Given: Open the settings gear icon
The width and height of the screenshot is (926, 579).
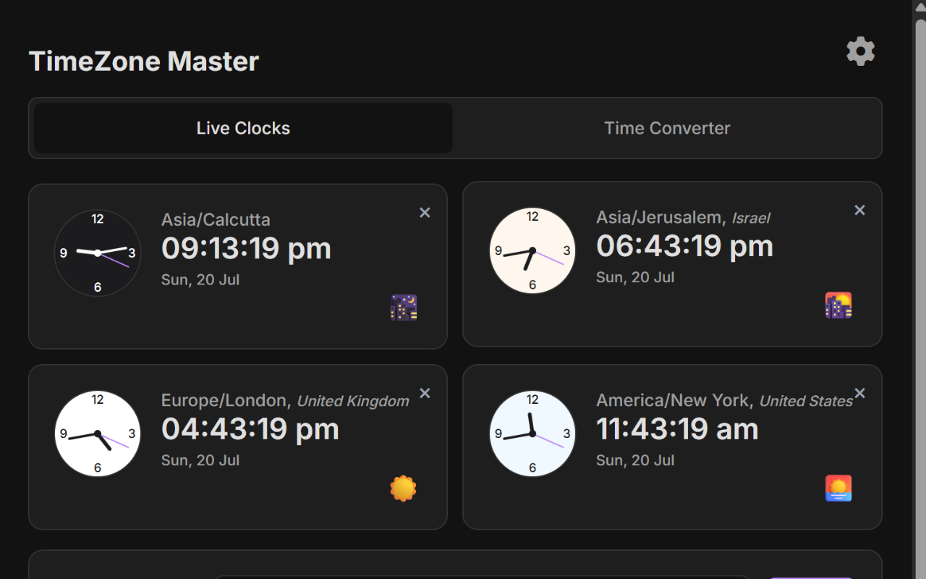Looking at the screenshot, I should tap(860, 51).
